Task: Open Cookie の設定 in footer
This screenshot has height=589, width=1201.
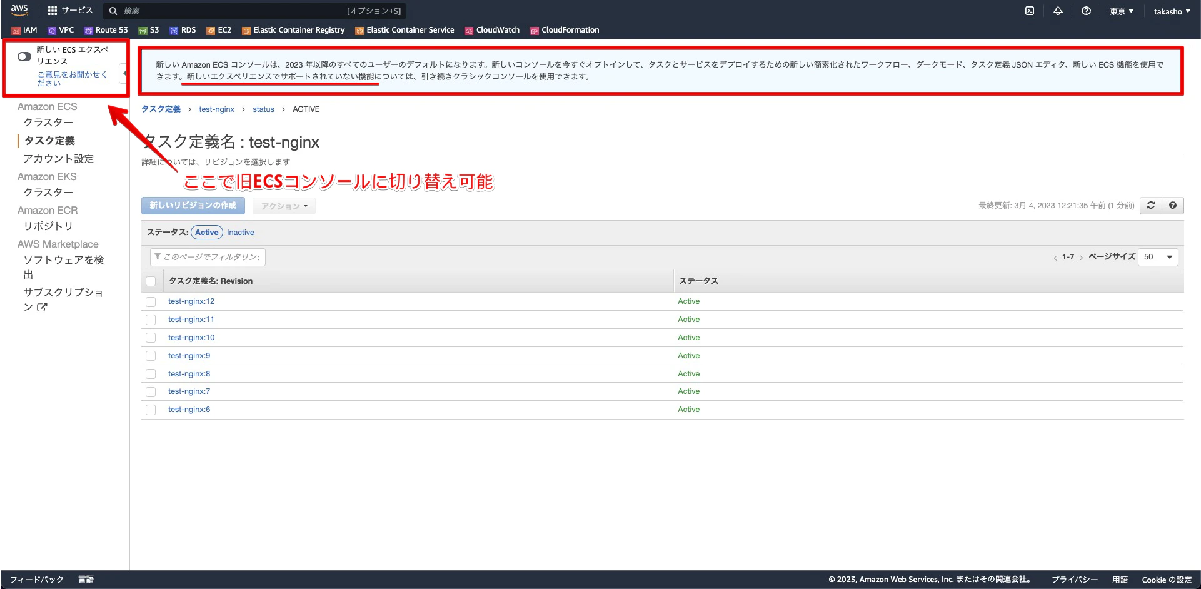Action: tap(1167, 580)
